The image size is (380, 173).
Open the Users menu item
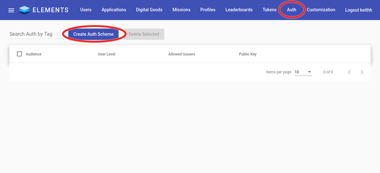coord(86,10)
